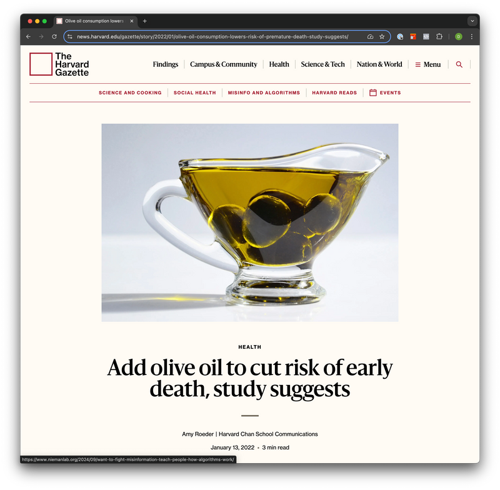Click the Events calendar icon
The image size is (500, 490).
pos(372,92)
